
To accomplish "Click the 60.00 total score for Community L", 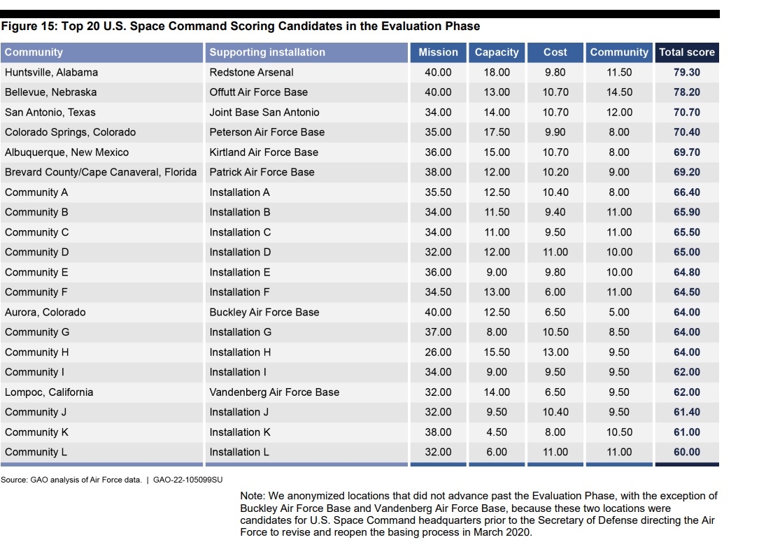I will (686, 452).
